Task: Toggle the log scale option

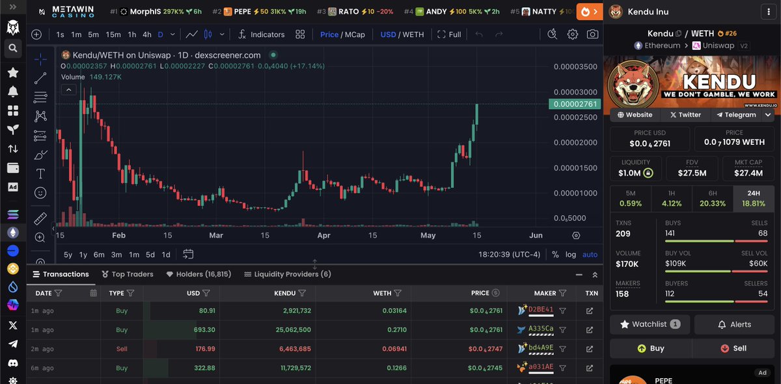Action: 571,254
